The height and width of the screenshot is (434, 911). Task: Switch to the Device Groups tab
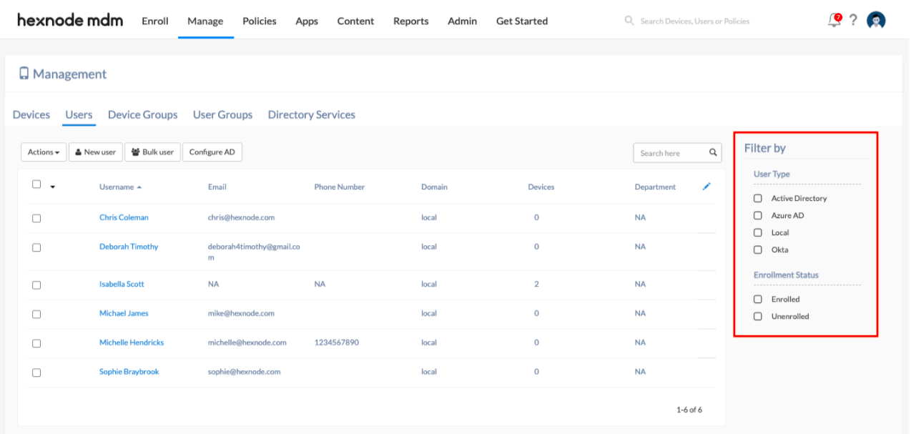[x=142, y=114]
